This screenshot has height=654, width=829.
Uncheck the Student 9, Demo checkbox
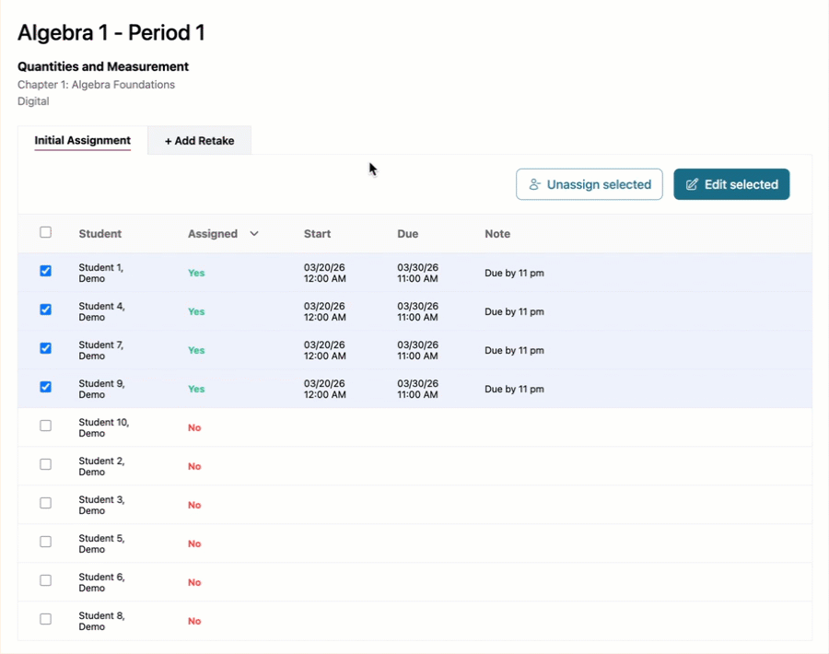(46, 388)
